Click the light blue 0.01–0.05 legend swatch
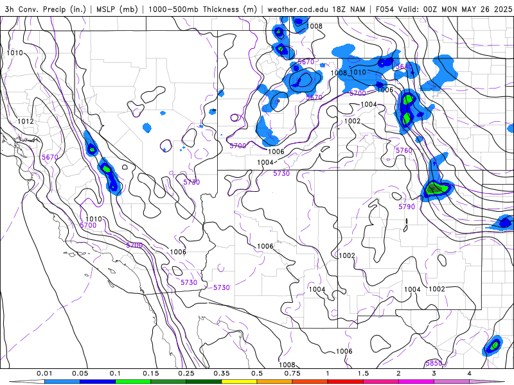 point(62,382)
